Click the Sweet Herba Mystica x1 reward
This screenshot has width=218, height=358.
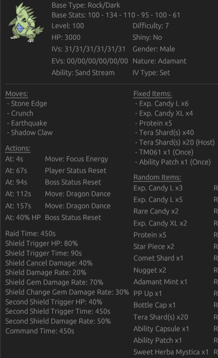(x=171, y=352)
